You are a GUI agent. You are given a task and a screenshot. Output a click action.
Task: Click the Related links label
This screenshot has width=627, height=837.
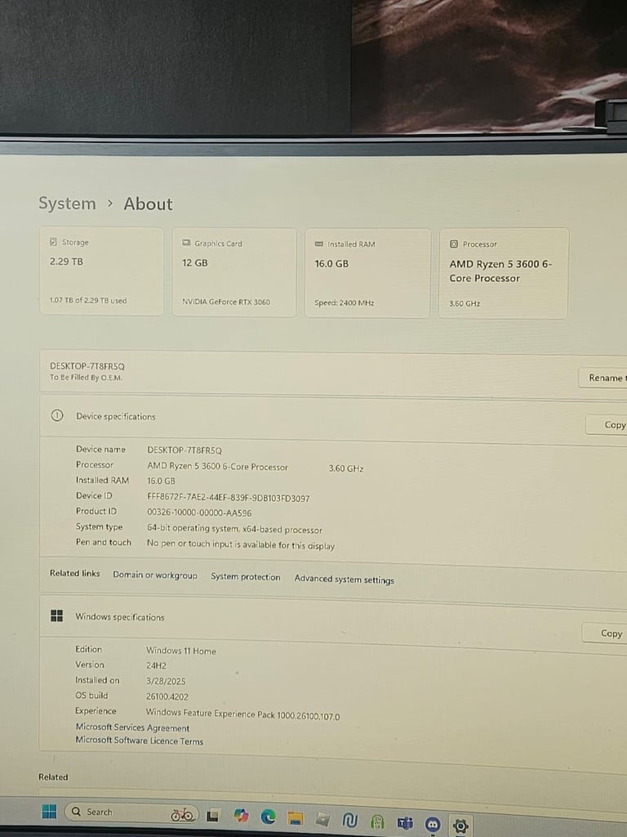click(74, 573)
